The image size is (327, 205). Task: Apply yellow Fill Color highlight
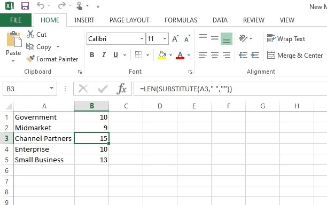(162, 55)
